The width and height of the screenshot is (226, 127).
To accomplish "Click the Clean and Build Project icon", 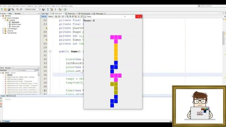I will click(x=52, y=10).
